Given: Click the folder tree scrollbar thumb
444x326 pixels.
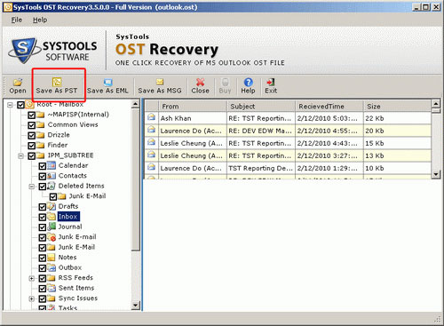Looking at the screenshot, I should 135,179.
